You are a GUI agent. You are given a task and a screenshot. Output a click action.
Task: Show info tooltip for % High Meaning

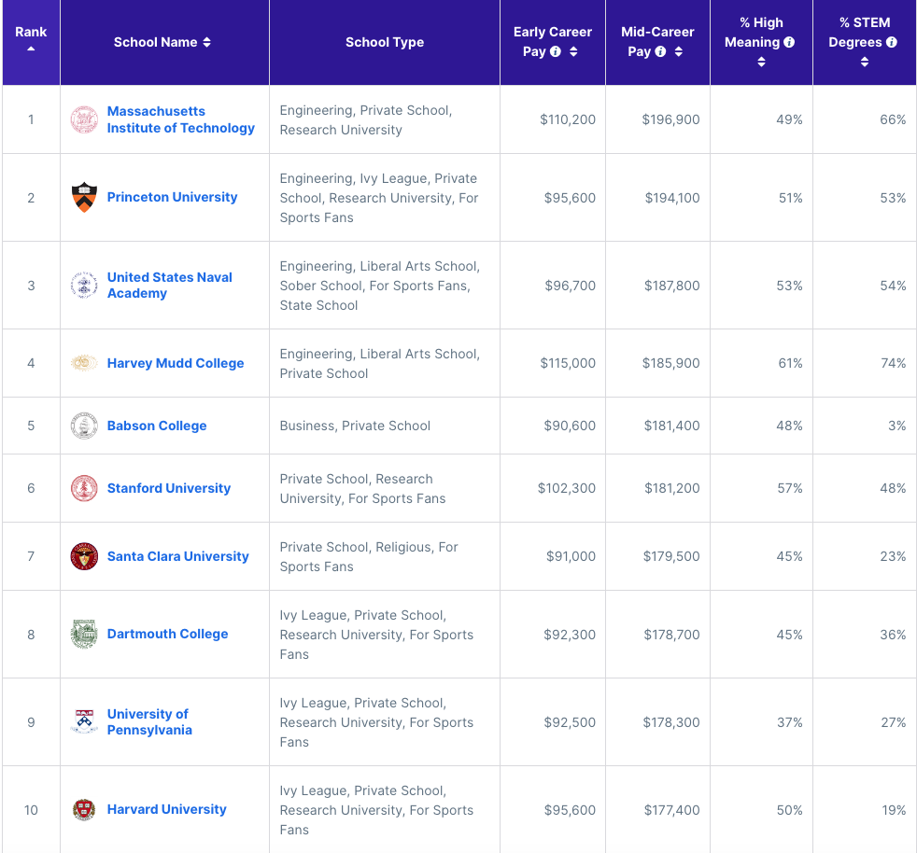click(789, 42)
